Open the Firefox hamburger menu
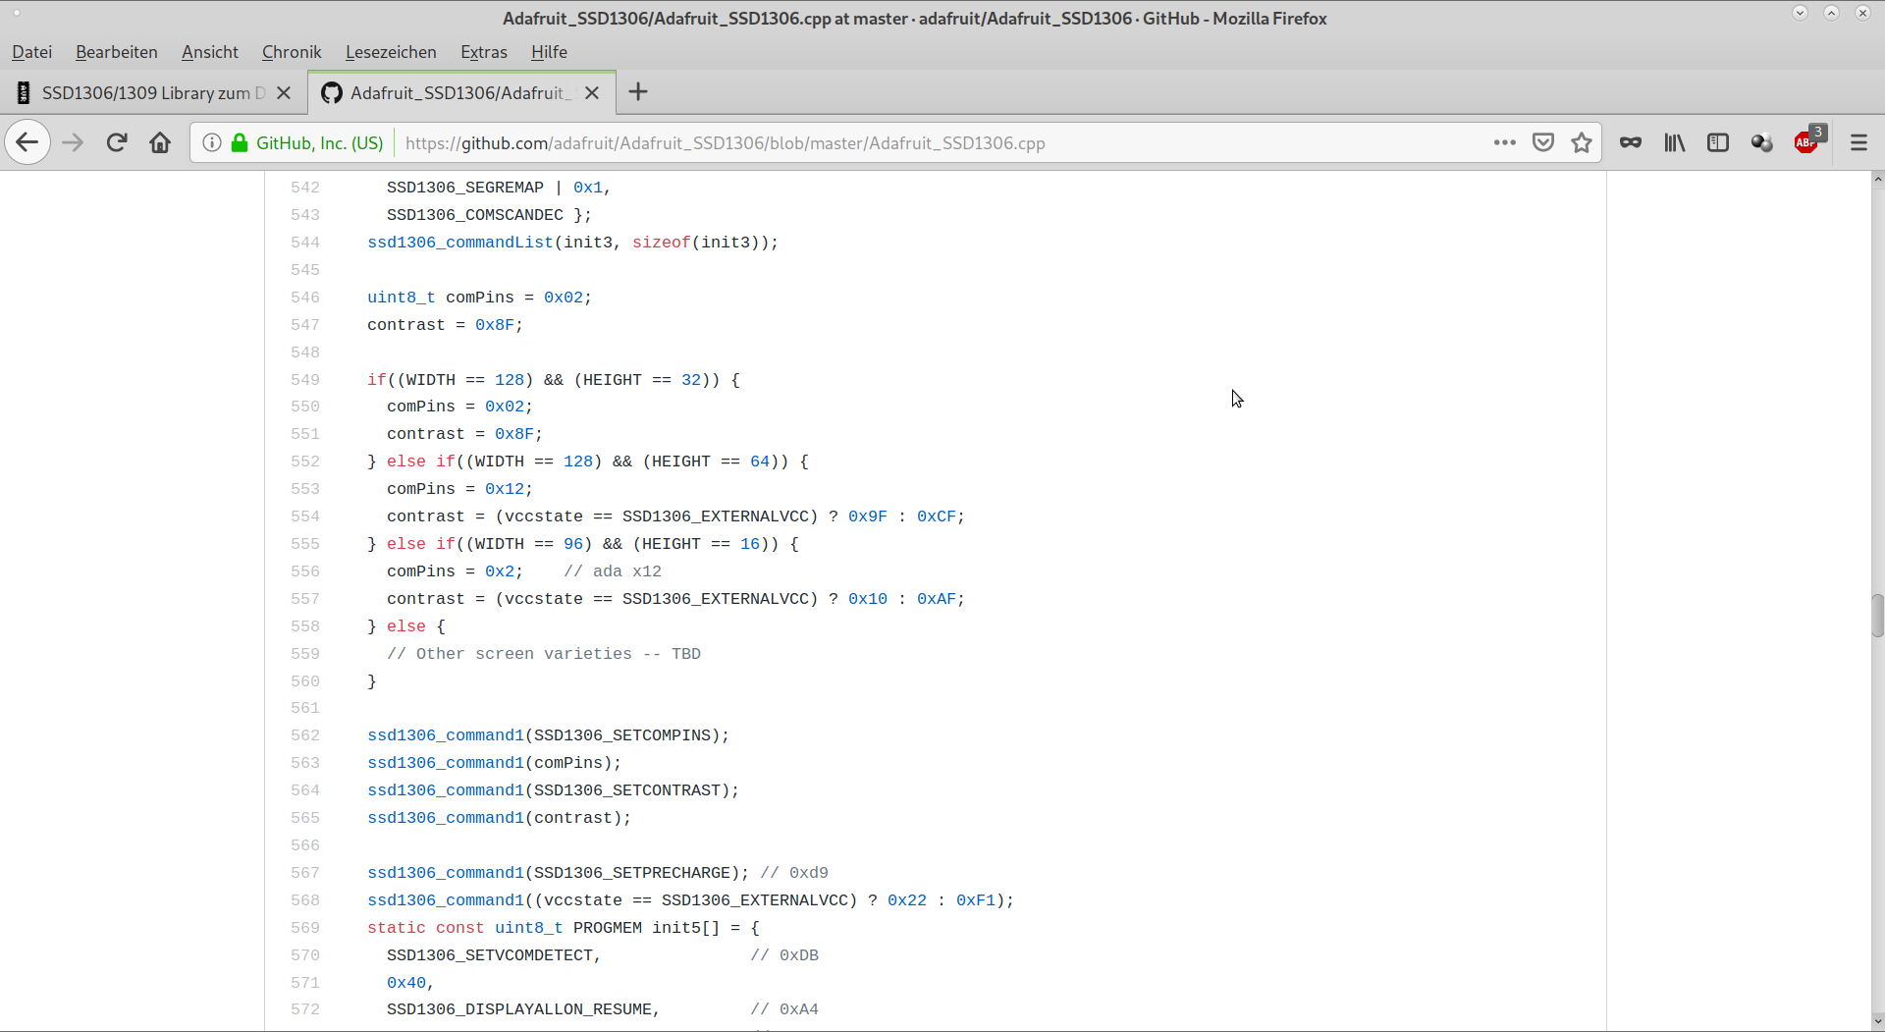Viewport: 1885px width, 1032px height. point(1858,142)
